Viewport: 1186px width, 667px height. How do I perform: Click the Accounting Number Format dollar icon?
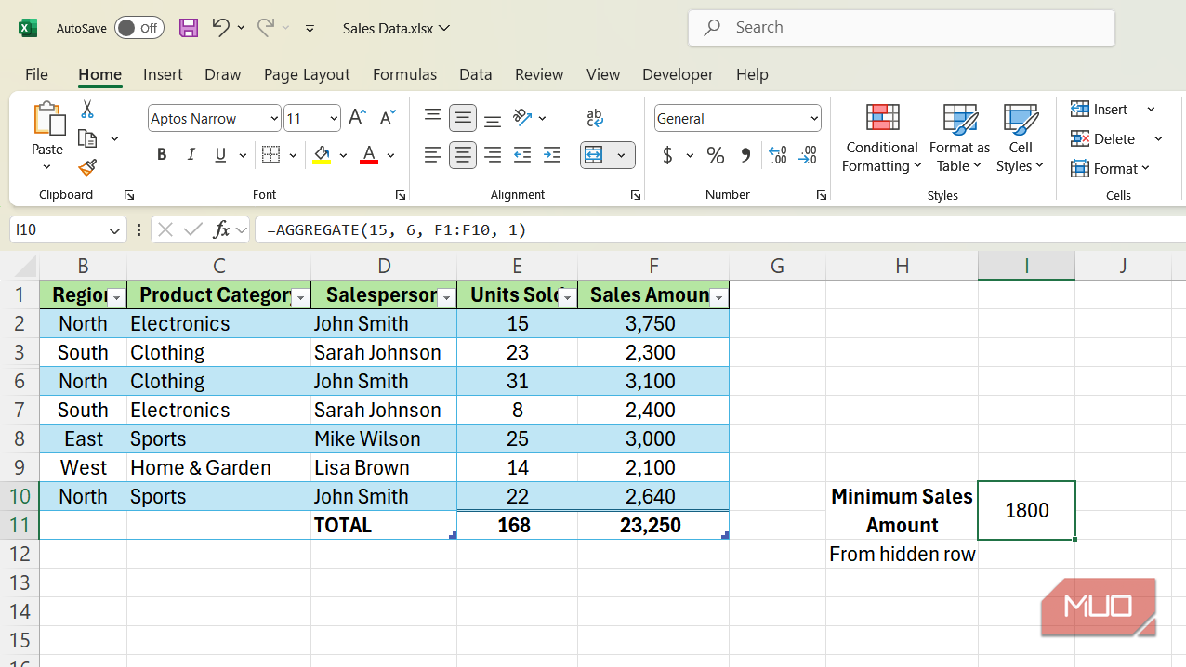pyautogui.click(x=667, y=155)
